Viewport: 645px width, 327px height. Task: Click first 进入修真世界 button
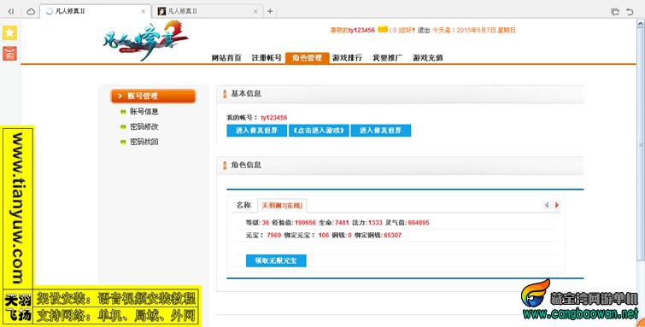pos(256,131)
